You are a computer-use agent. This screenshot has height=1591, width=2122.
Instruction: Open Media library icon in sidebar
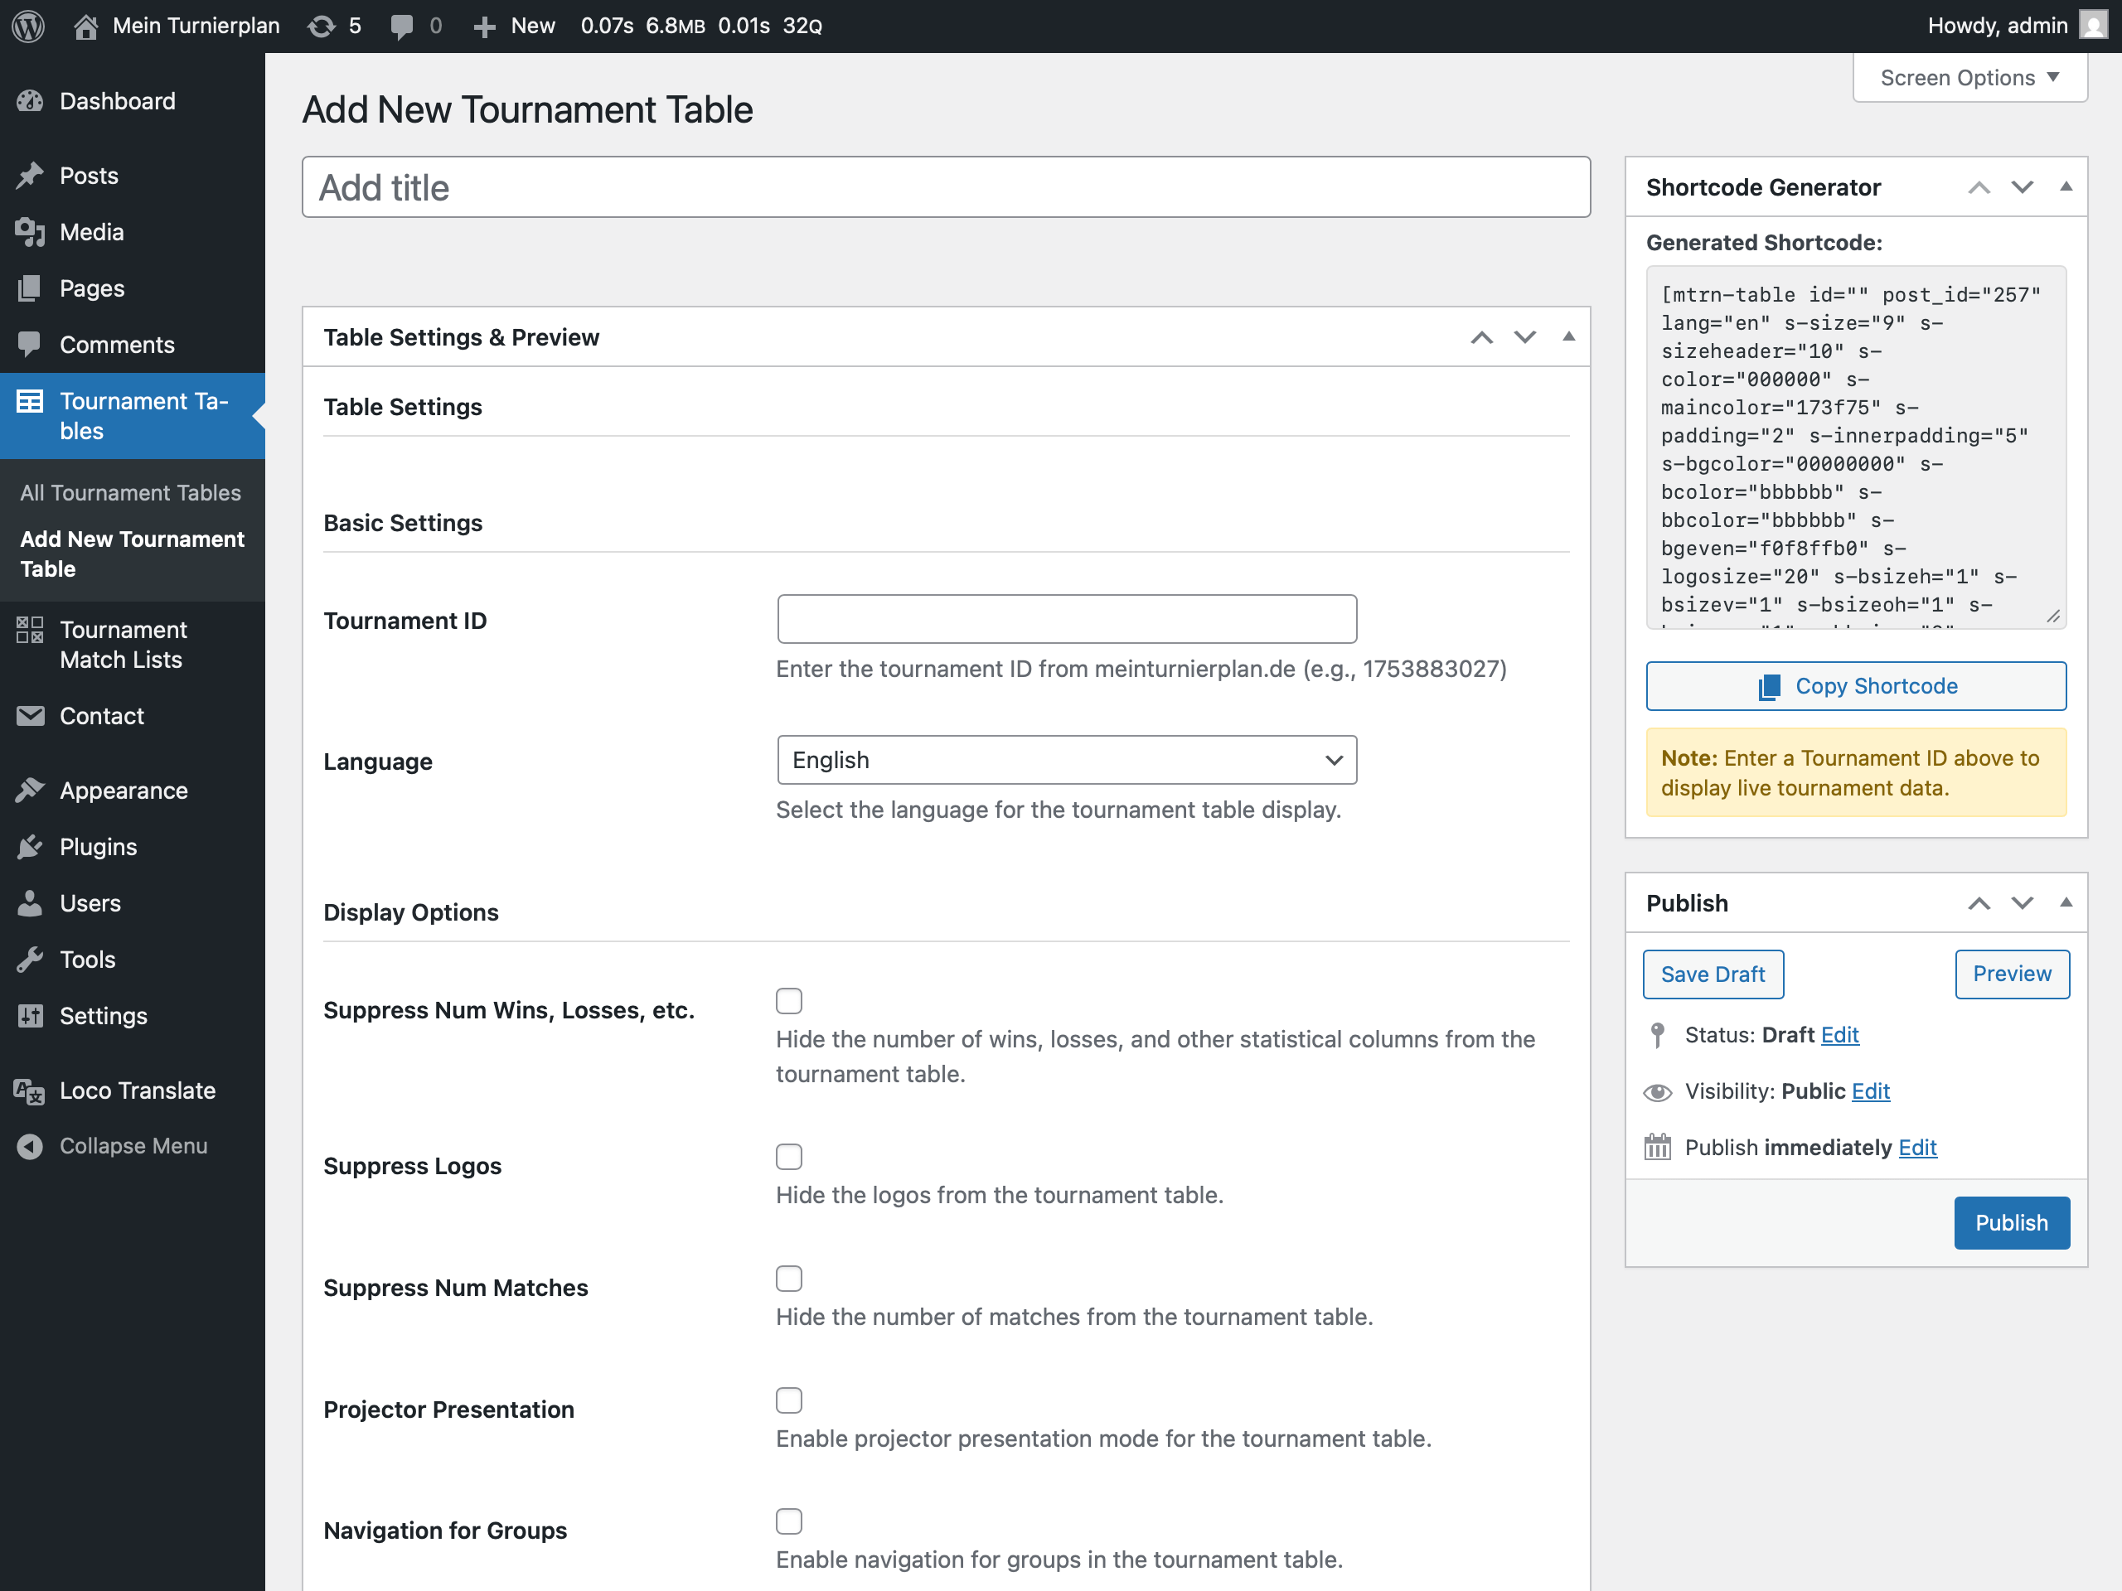point(30,232)
